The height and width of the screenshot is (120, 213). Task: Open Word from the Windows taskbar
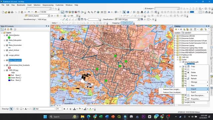107,117
